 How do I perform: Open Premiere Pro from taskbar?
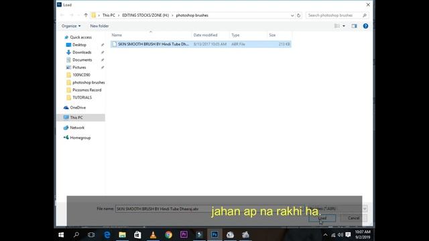(x=184, y=235)
